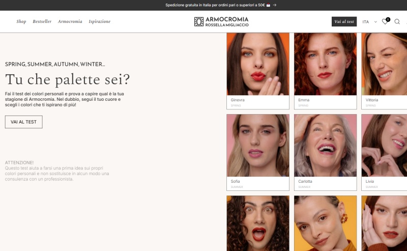The height and width of the screenshot is (251, 407).
Task: Expand the ITA language dropdown
Action: click(369, 22)
